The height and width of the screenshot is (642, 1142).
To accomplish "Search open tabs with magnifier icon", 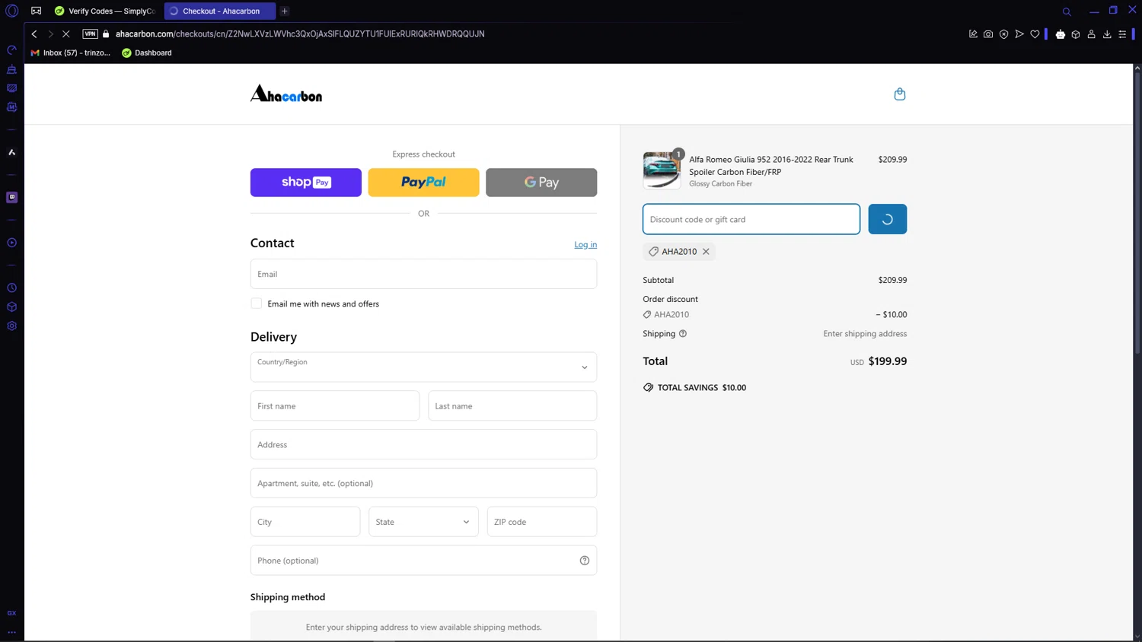I will pos(1067,11).
